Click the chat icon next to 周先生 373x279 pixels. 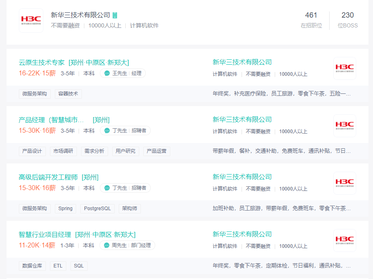pyautogui.click(x=106, y=245)
